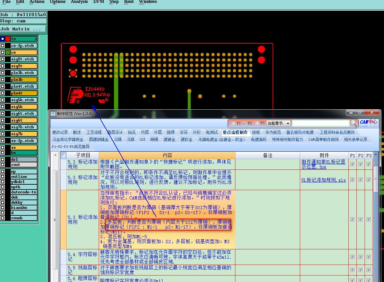Switch to the 钻孔 tab
Viewport: 384px width, 282px height.
[132, 132]
